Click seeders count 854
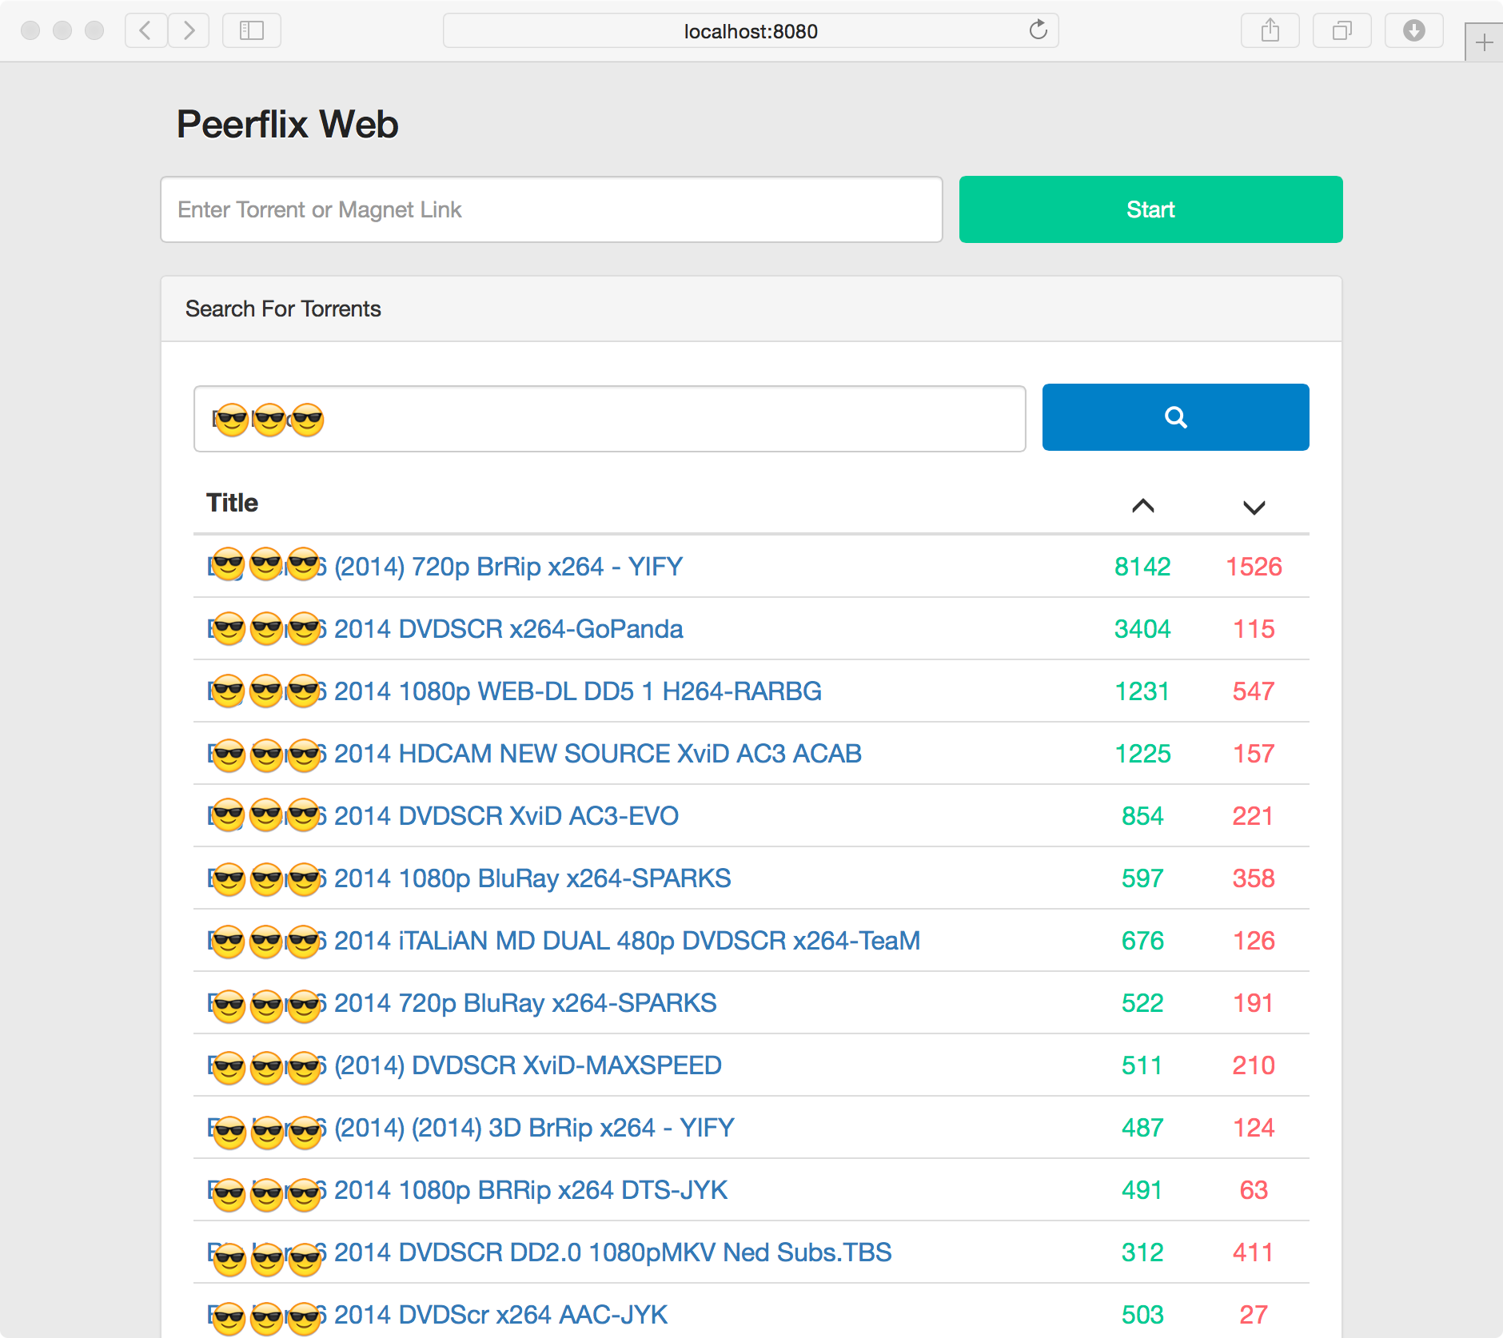 pos(1142,816)
